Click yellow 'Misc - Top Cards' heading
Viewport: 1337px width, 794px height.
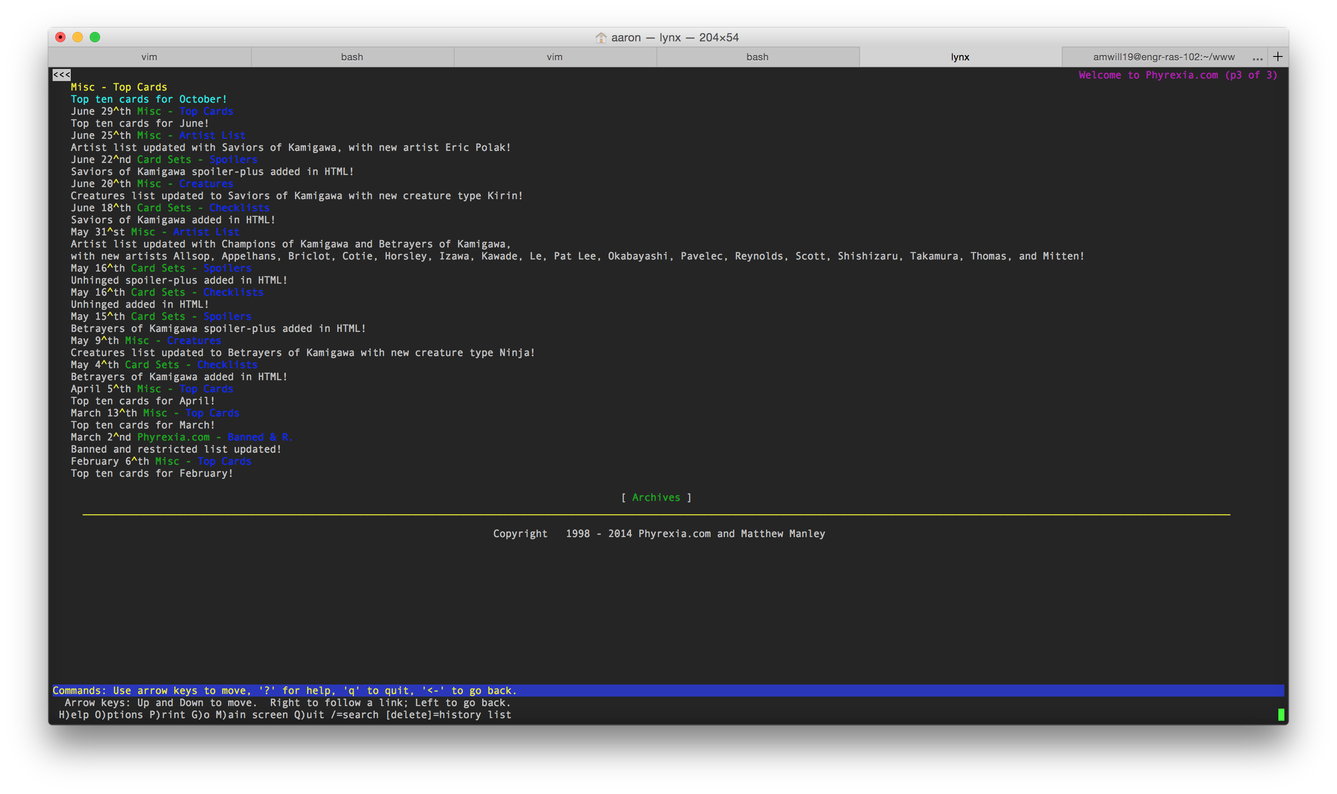click(x=119, y=87)
